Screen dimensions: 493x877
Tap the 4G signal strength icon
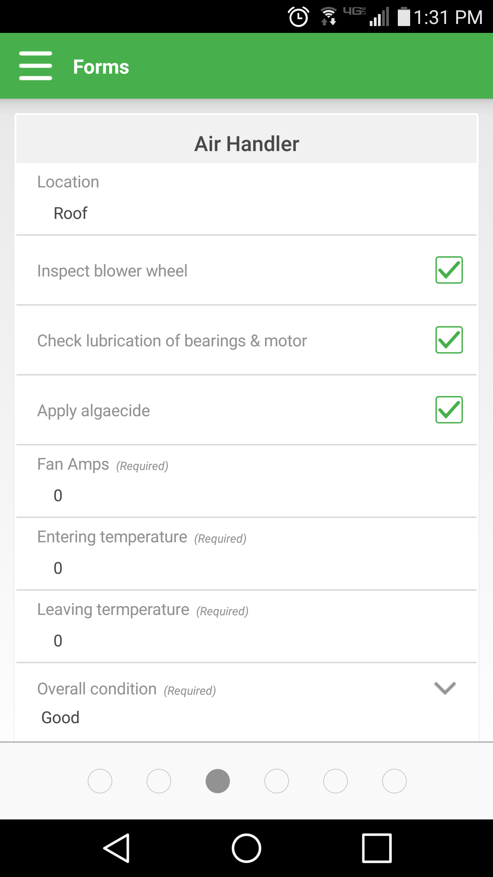(366, 16)
